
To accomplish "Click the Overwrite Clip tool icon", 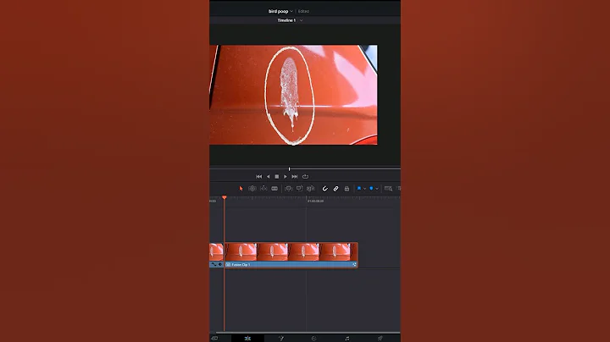I will click(299, 189).
